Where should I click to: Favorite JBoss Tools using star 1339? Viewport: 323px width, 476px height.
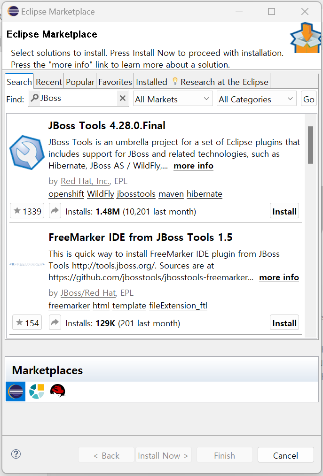click(27, 211)
